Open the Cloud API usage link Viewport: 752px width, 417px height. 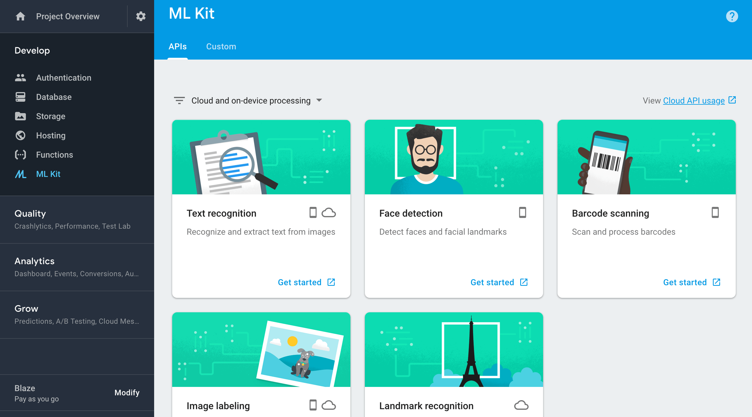pos(694,100)
